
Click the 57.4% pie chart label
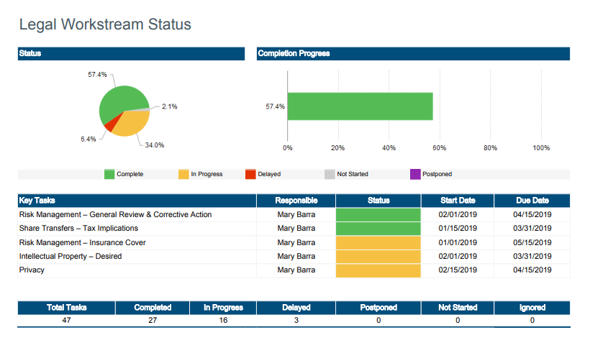tap(97, 75)
